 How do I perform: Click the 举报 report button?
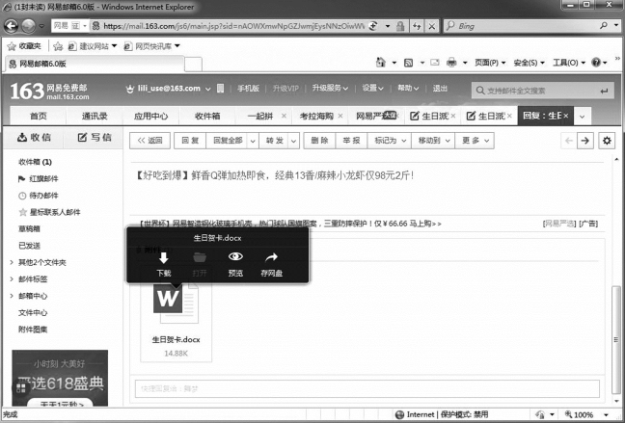point(351,141)
